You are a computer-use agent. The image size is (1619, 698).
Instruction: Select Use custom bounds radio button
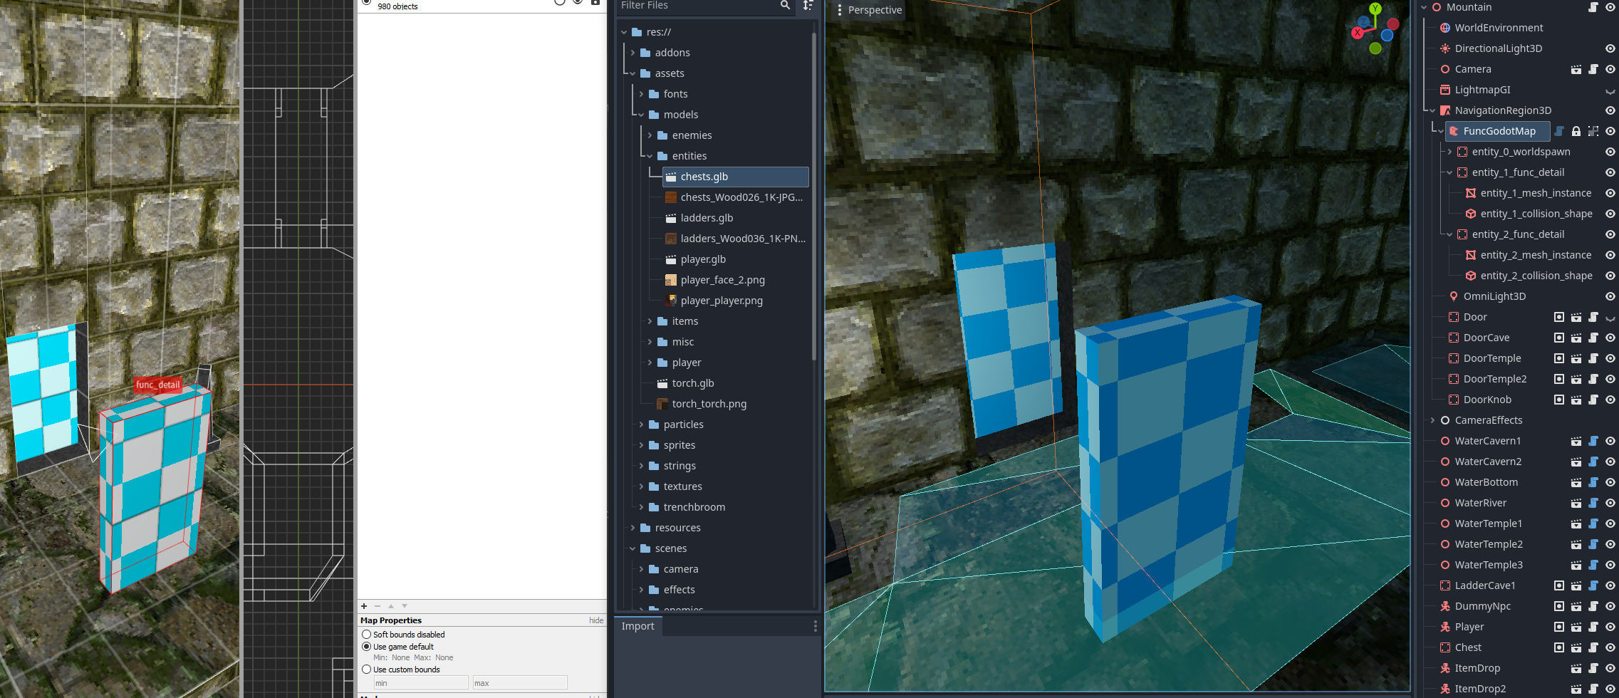366,670
